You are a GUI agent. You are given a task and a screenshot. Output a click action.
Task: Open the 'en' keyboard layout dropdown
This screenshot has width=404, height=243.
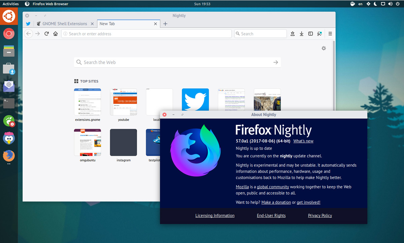coord(361,4)
